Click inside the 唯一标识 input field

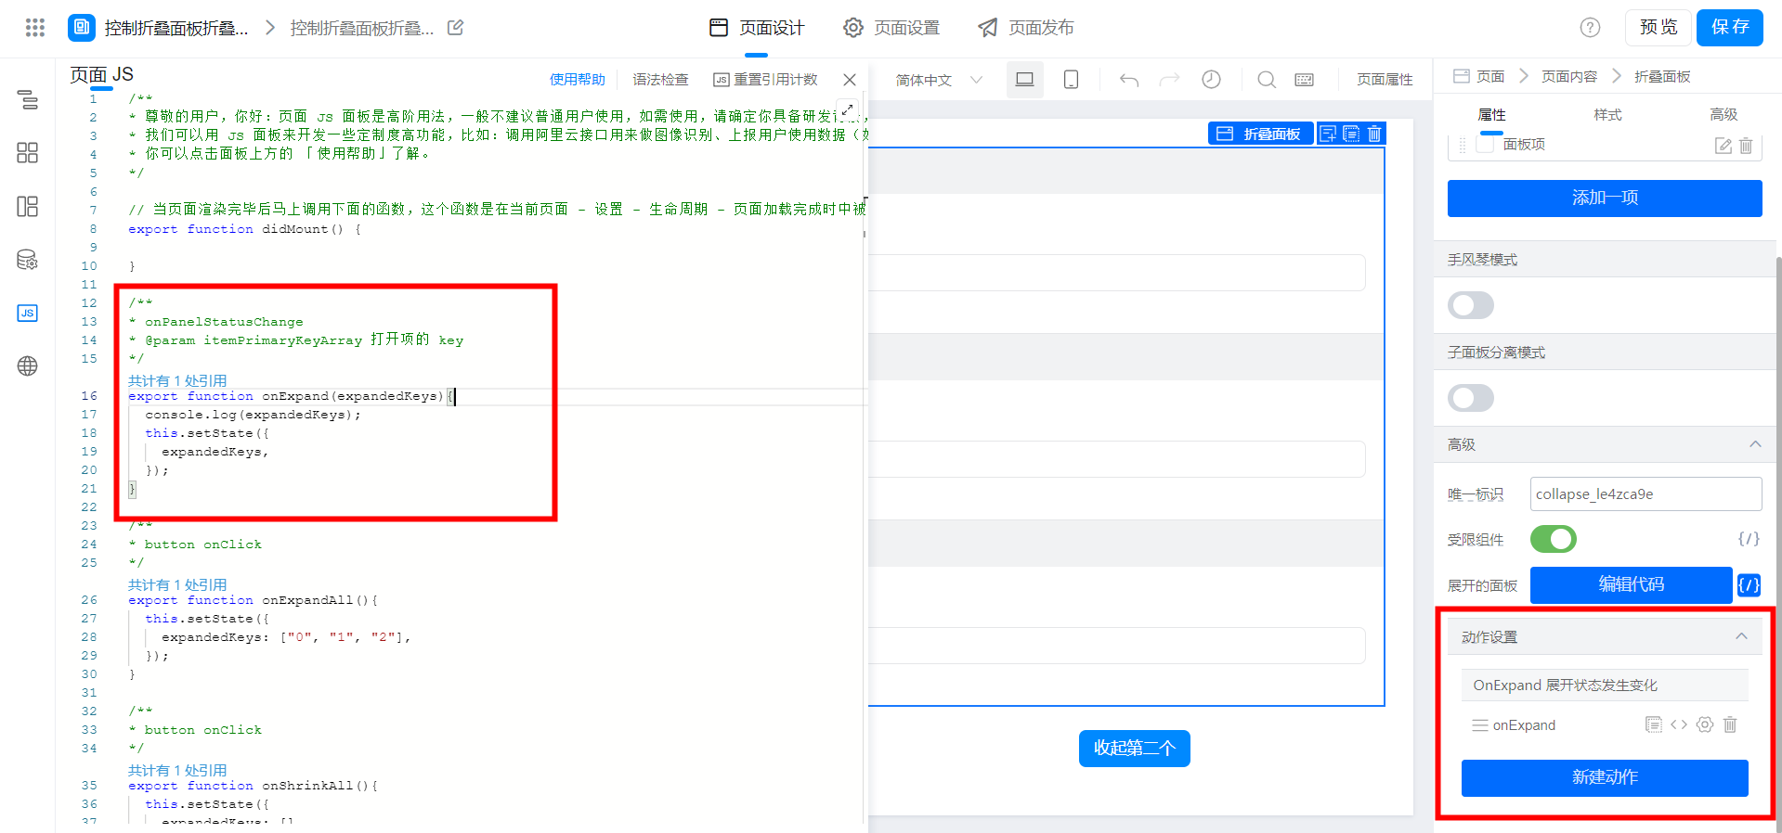click(x=1645, y=493)
